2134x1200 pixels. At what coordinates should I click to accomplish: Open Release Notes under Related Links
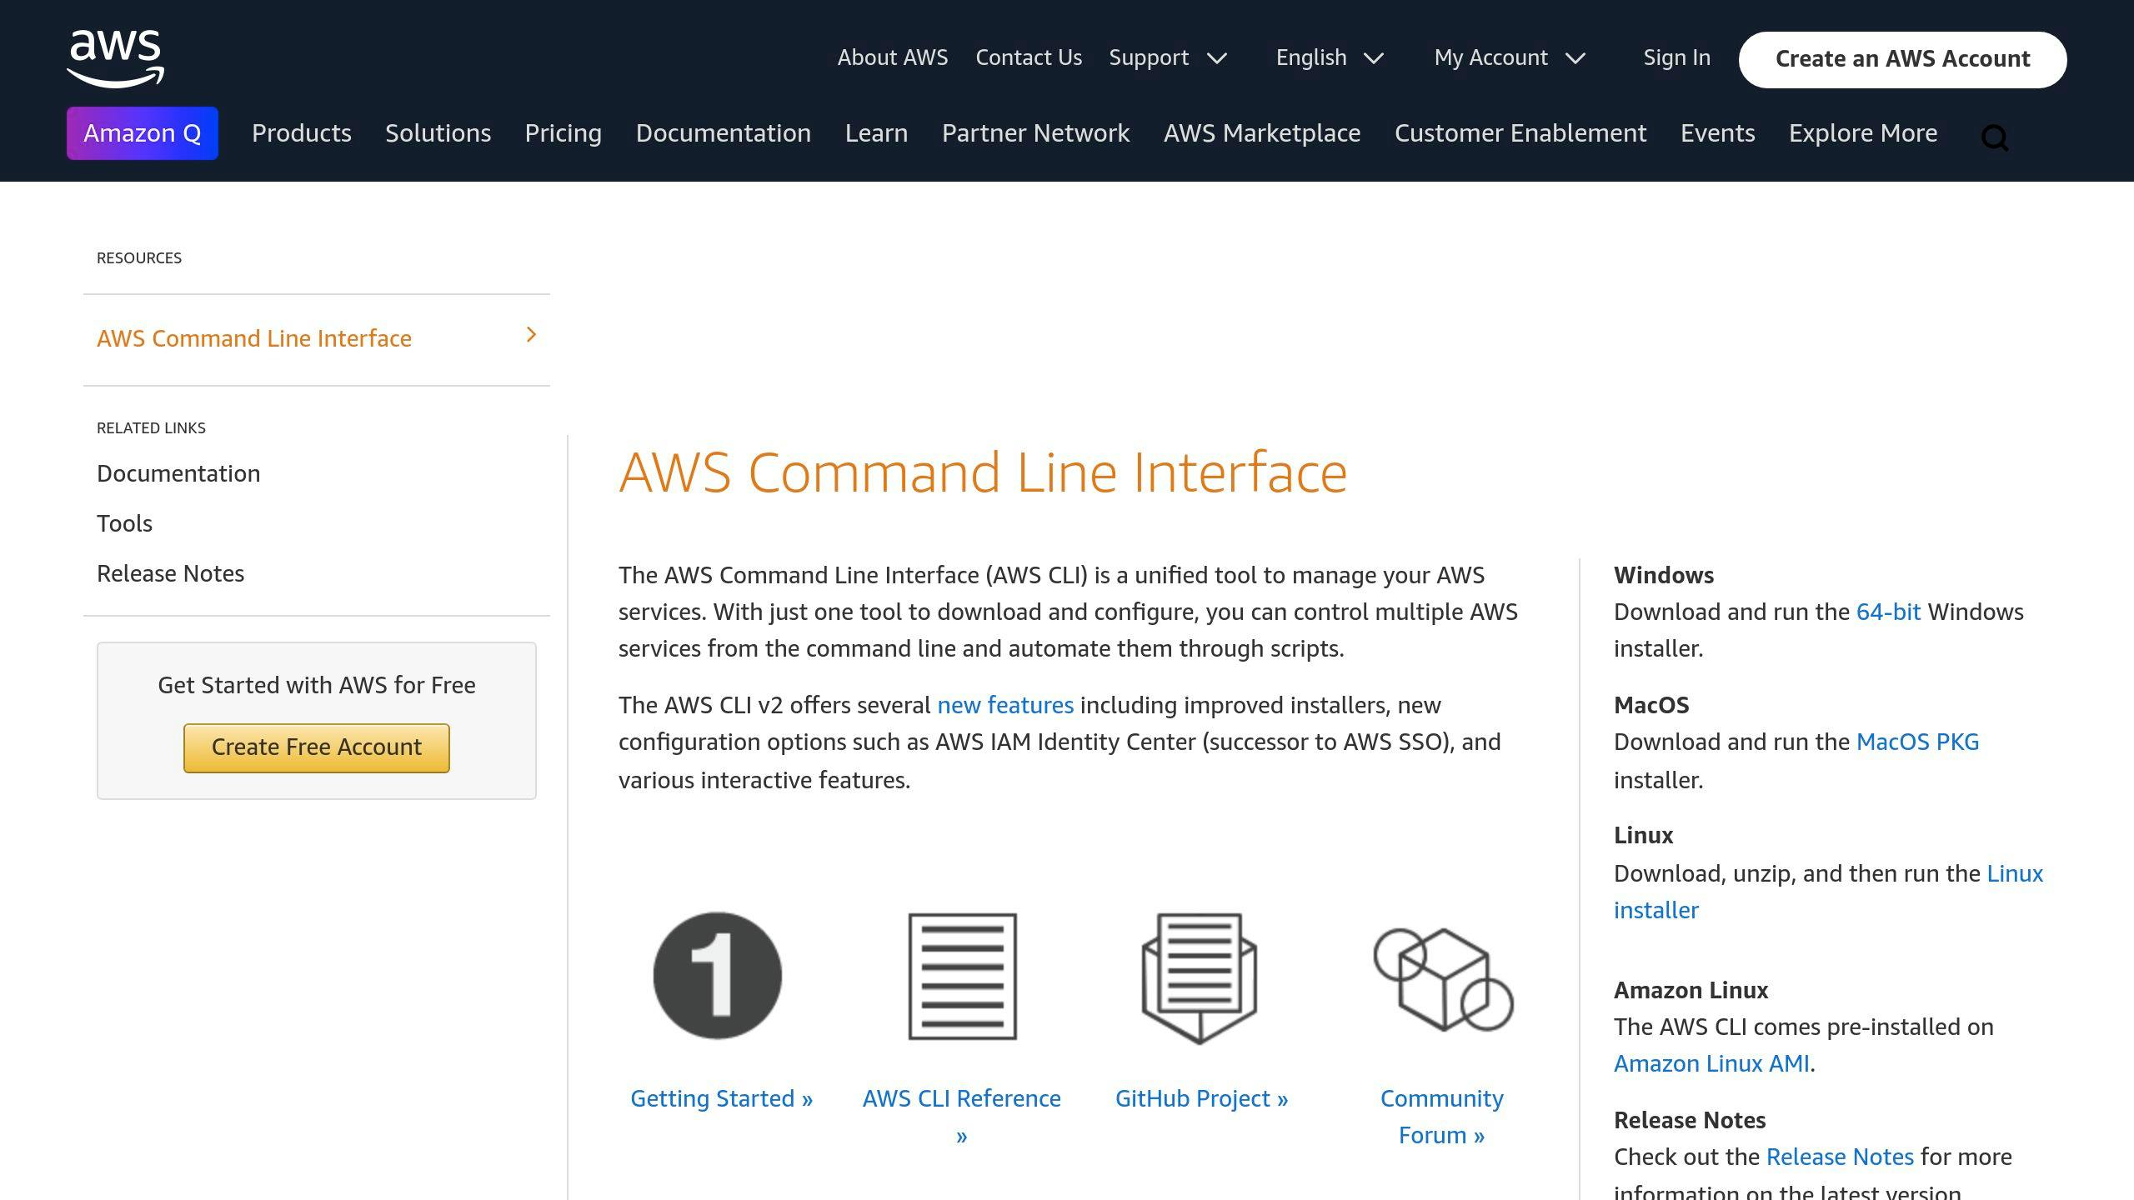coord(170,573)
